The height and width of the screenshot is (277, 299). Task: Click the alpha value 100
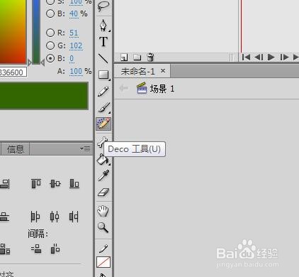[76, 71]
